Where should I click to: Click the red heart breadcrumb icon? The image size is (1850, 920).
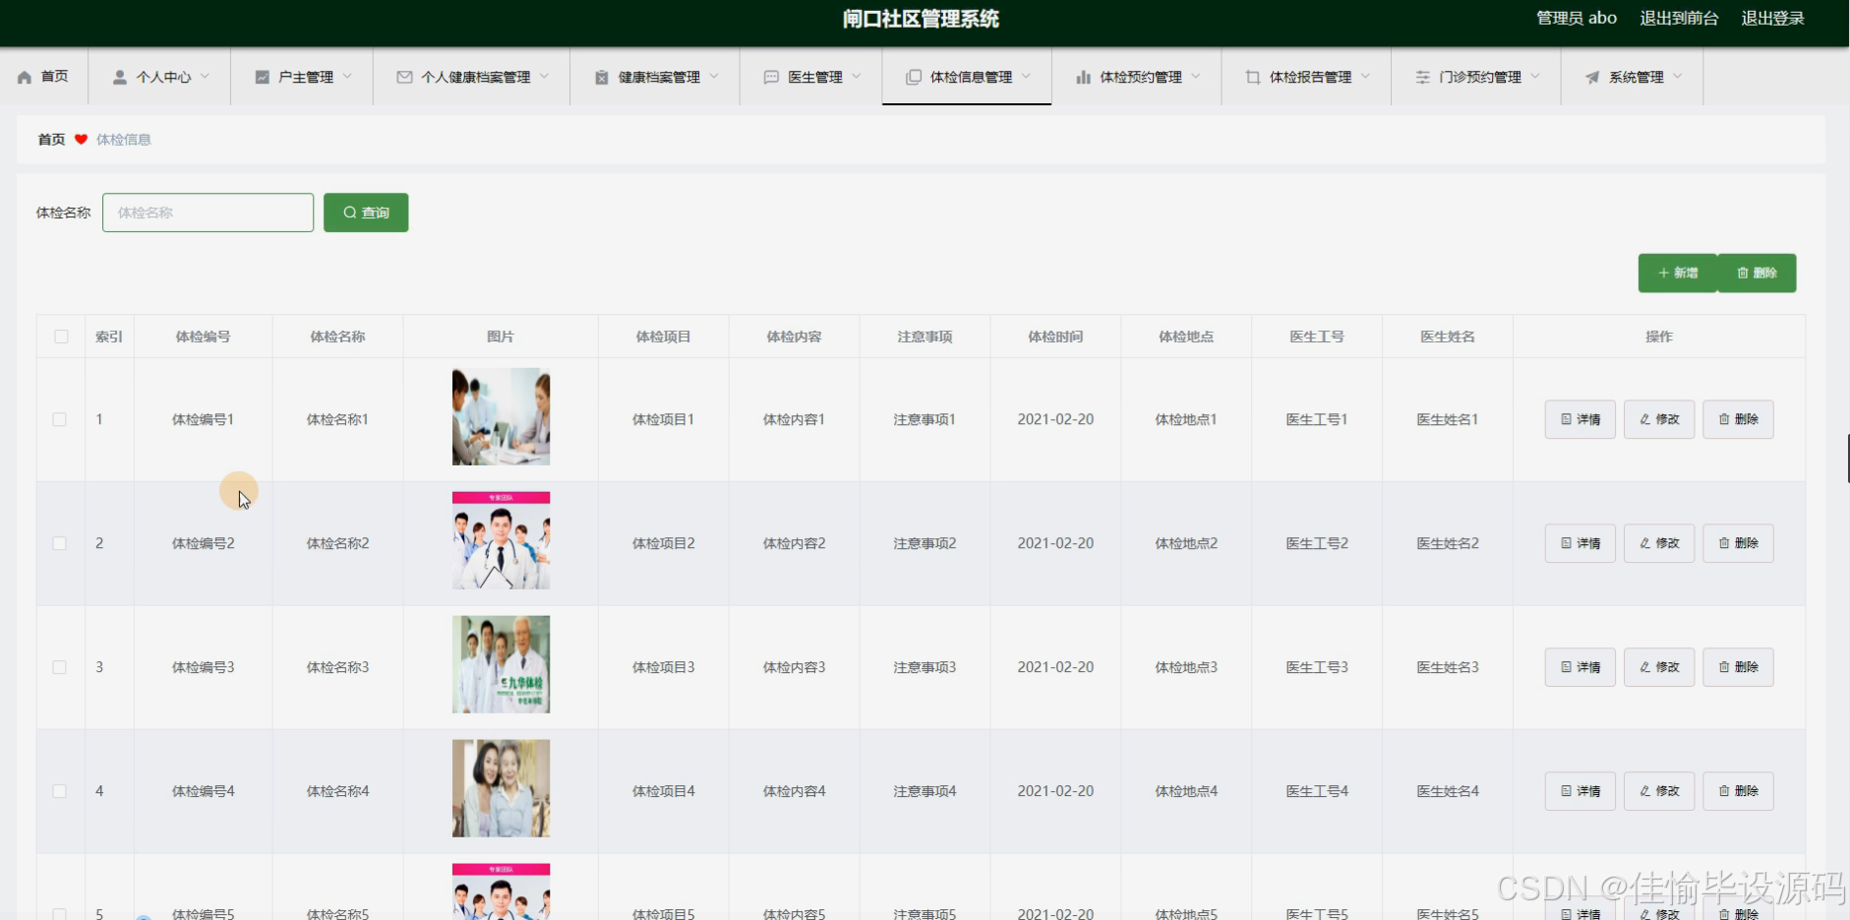coord(81,140)
